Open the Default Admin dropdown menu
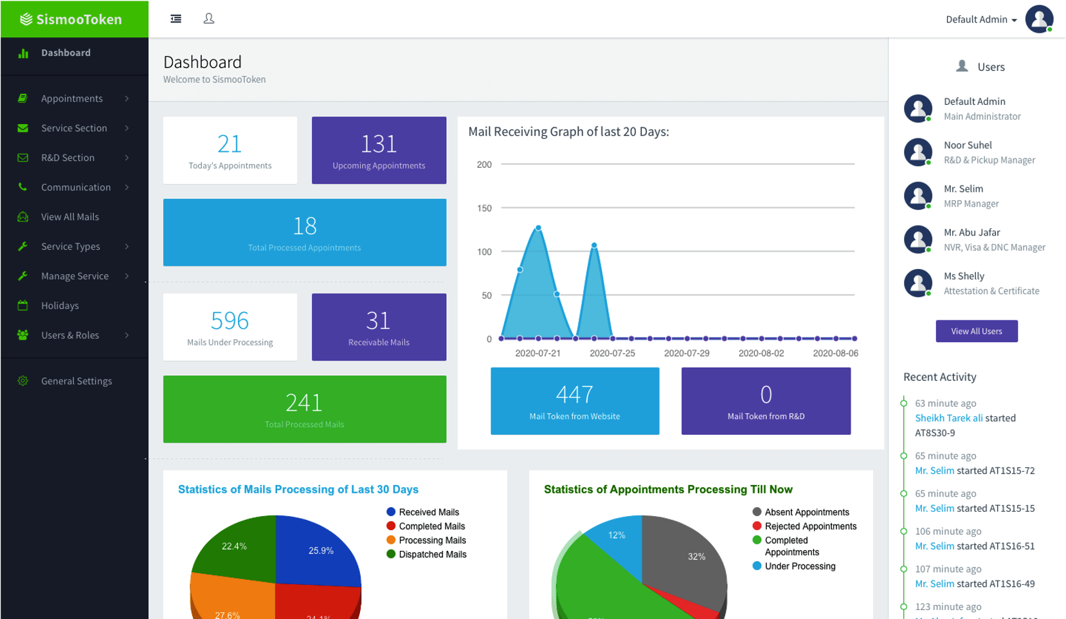This screenshot has height=619, width=1066. click(980, 19)
